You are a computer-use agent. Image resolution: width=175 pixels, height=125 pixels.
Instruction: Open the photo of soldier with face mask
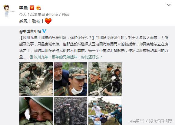coord(71,79)
